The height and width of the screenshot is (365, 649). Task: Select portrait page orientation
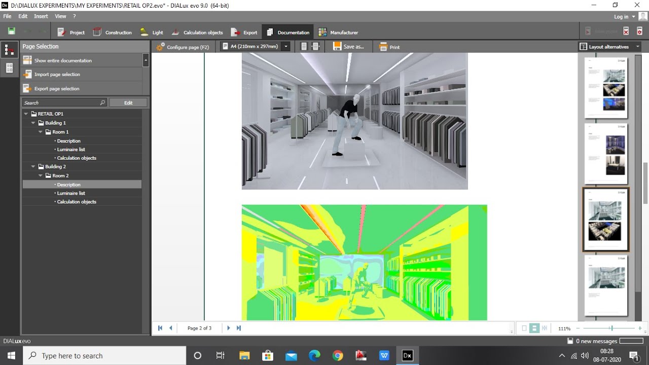point(304,47)
